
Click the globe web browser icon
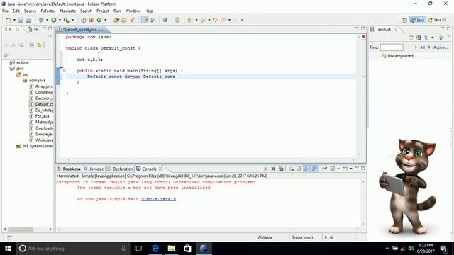pyautogui.click(x=165, y=20)
